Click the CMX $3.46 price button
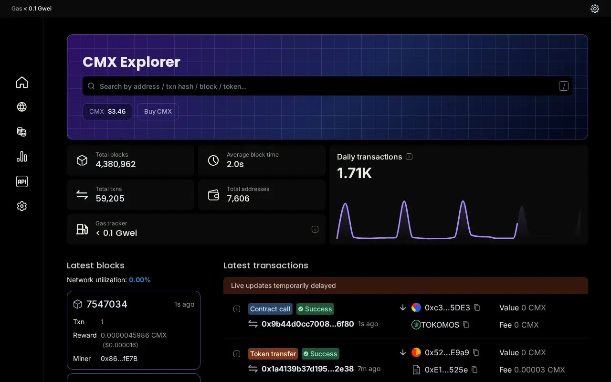Viewport: 611px width, 382px height. point(107,112)
